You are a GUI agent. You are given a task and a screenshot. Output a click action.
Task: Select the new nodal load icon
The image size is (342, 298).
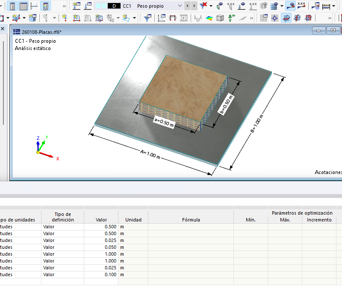click(65, 18)
